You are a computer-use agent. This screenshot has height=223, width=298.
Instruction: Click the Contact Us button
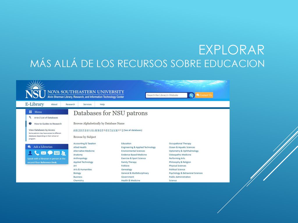(x=204, y=95)
